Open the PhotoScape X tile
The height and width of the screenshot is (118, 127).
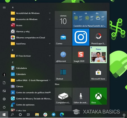(98, 37)
